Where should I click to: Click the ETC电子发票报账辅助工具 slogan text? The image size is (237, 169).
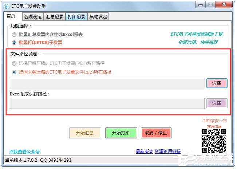point(196,34)
